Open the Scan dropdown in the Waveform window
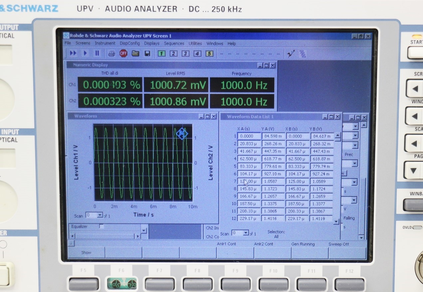 (x=100, y=215)
